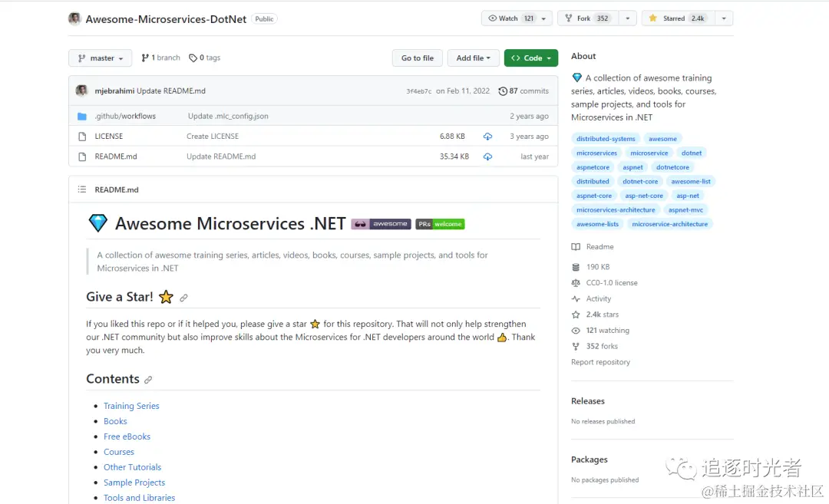Jump to Free eBooks section
829x504 pixels.
pos(127,436)
